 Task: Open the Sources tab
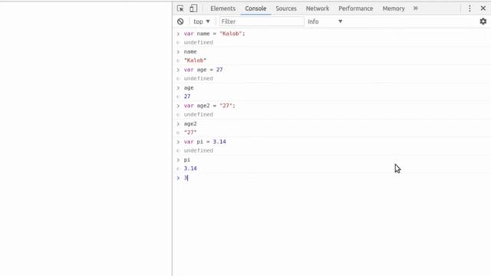click(x=286, y=8)
